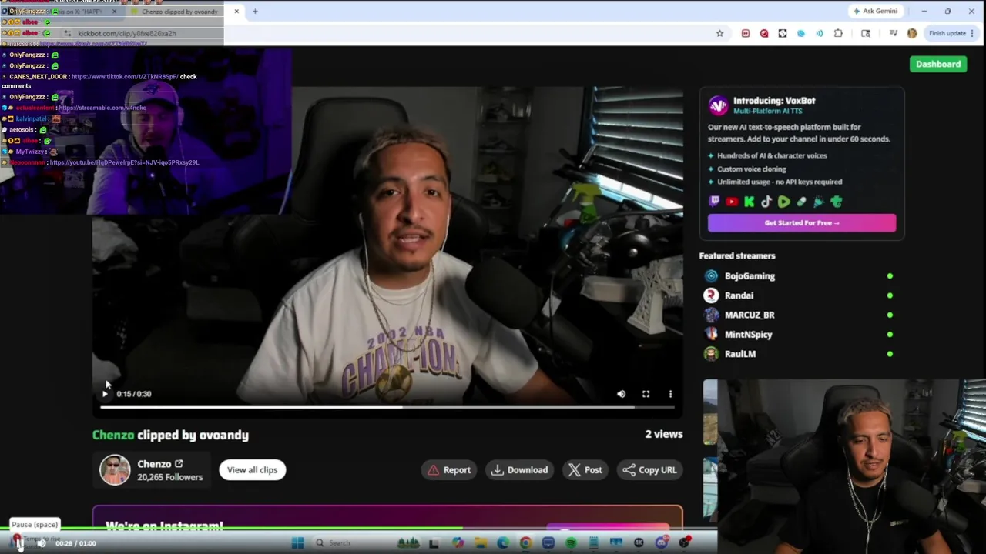
Task: Open the Chrome three-dot menu next to Finish update
Action: point(972,33)
